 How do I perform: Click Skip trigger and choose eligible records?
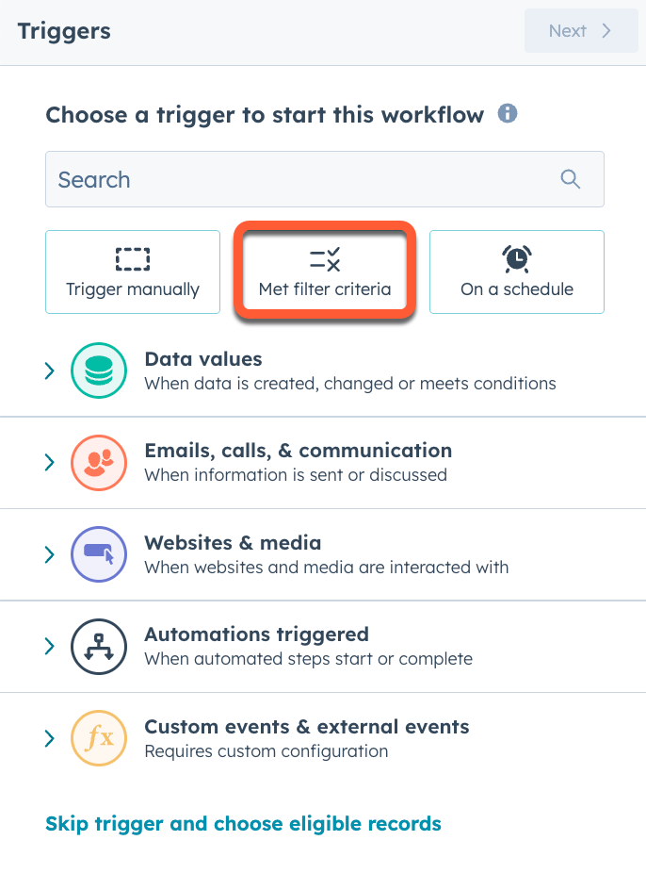click(x=242, y=823)
